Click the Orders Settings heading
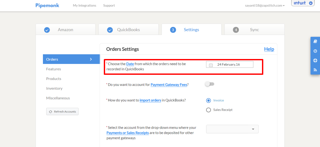Screen dimensions: 320x147 123,49
